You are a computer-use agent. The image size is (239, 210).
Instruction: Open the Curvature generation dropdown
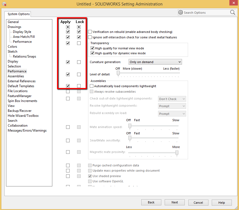point(155,62)
